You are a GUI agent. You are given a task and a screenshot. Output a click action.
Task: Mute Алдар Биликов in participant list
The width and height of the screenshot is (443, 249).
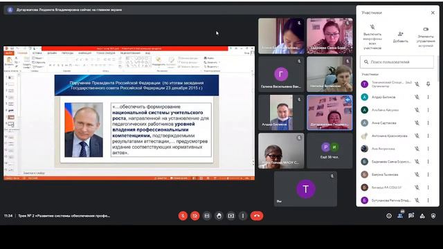pyautogui.click(x=417, y=97)
